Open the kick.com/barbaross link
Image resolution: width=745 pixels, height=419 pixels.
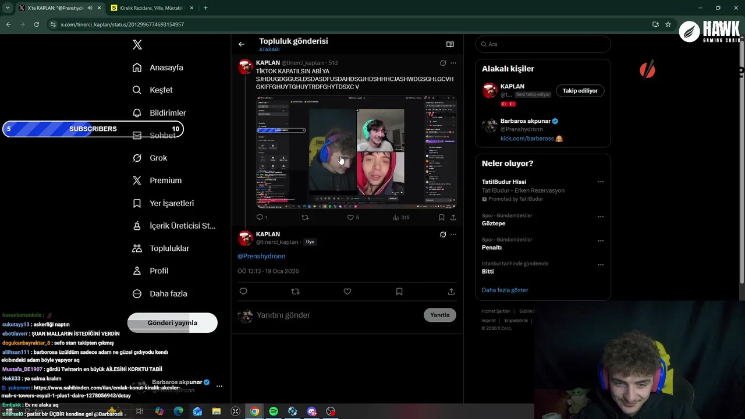point(527,139)
